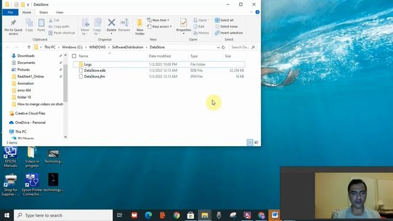Open Google Chrome from taskbar
Image resolution: width=393 pixels, height=221 pixels.
176,215
